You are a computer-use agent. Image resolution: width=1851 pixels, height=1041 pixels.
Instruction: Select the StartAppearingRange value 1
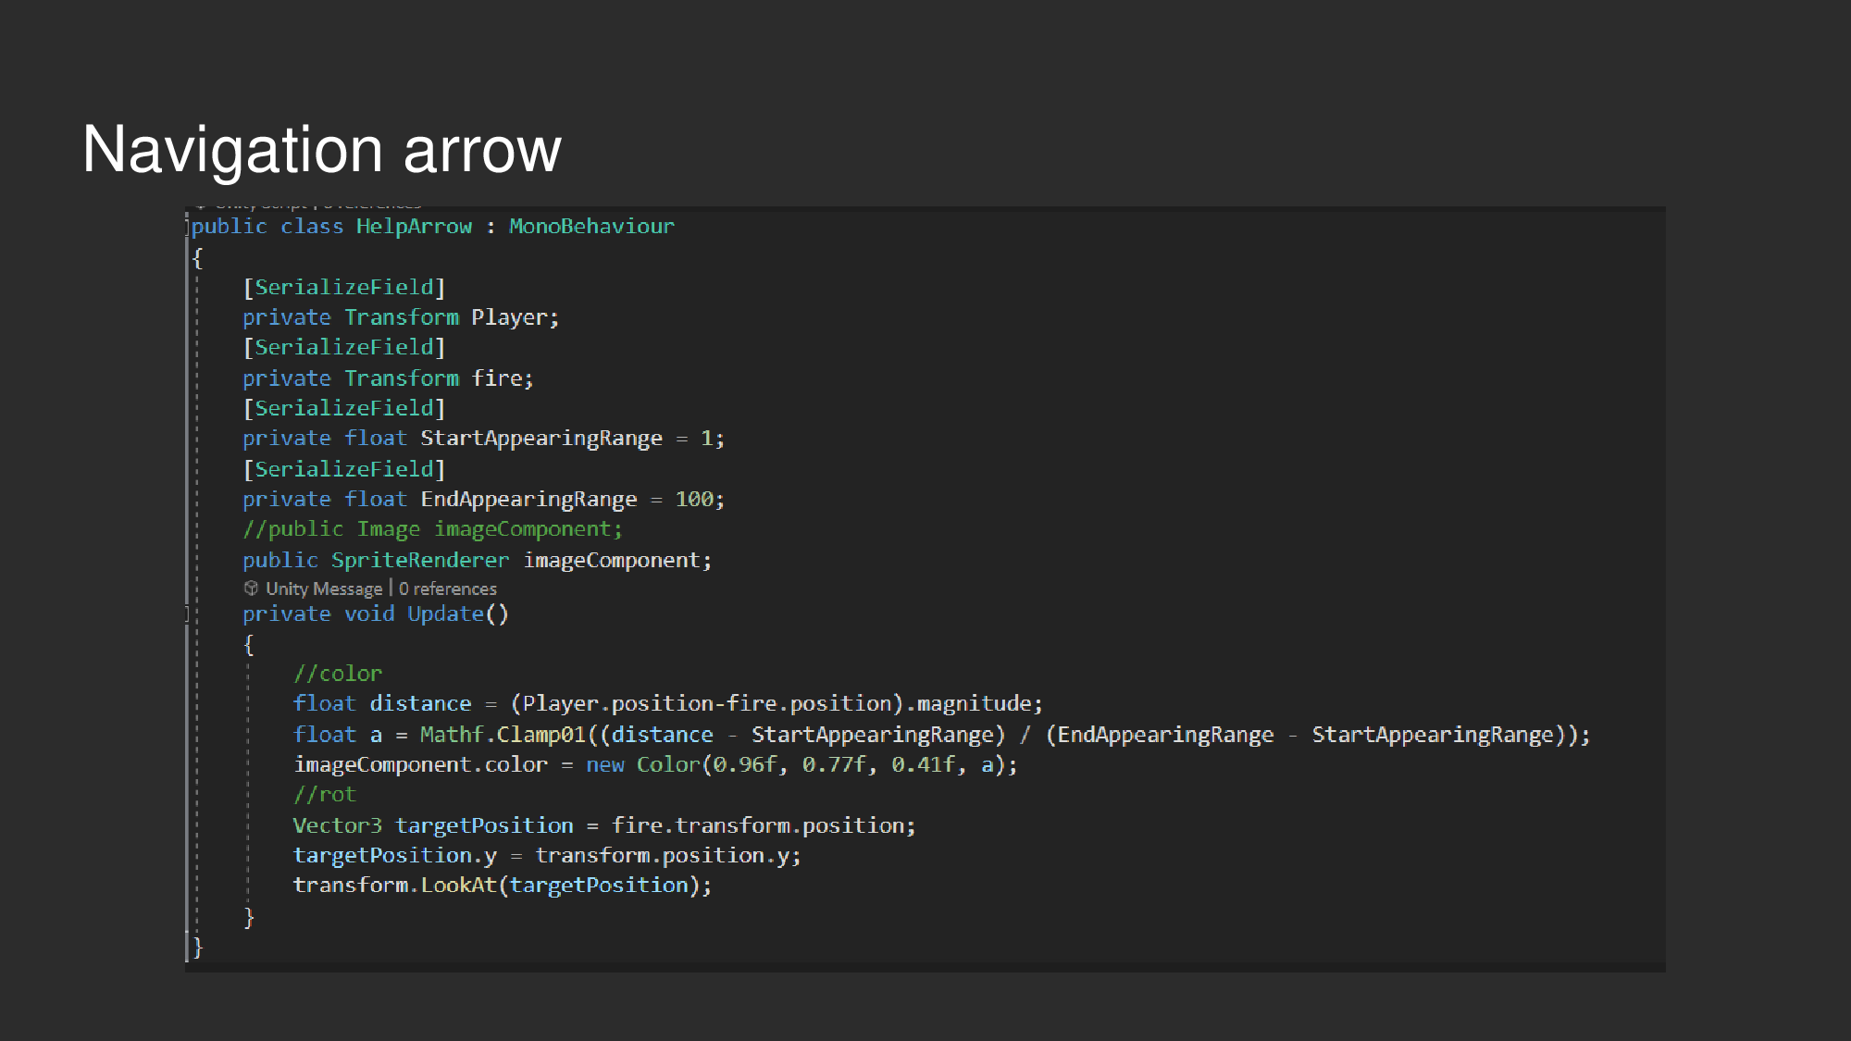pos(706,437)
